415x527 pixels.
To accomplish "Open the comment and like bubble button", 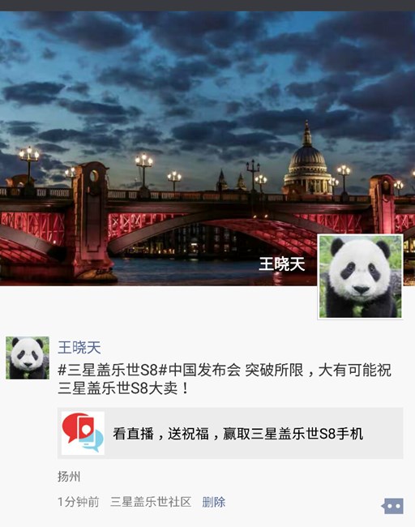I will [392, 505].
